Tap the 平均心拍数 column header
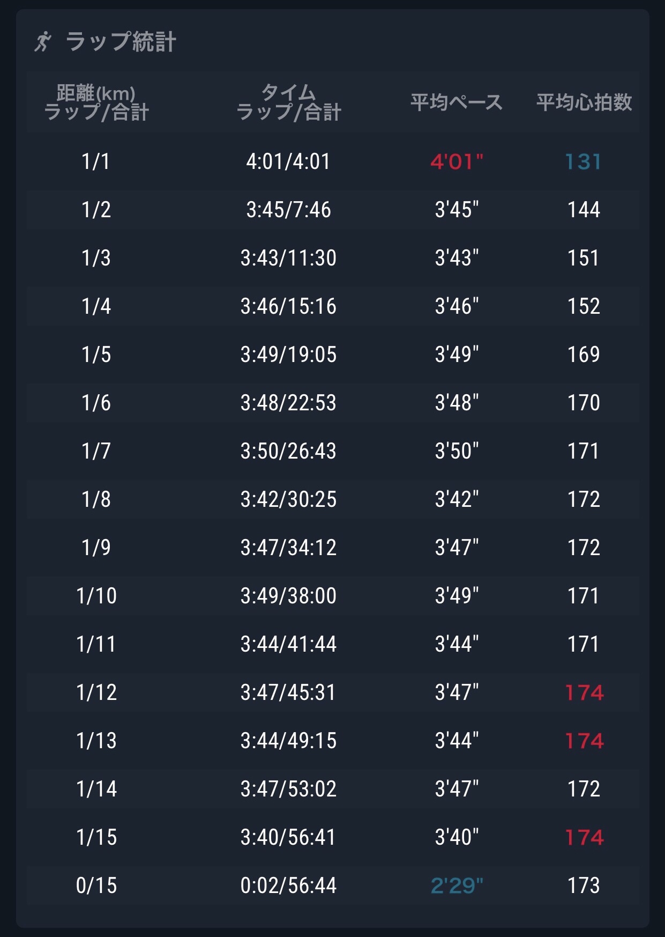Viewport: 665px width, 937px height. (584, 102)
